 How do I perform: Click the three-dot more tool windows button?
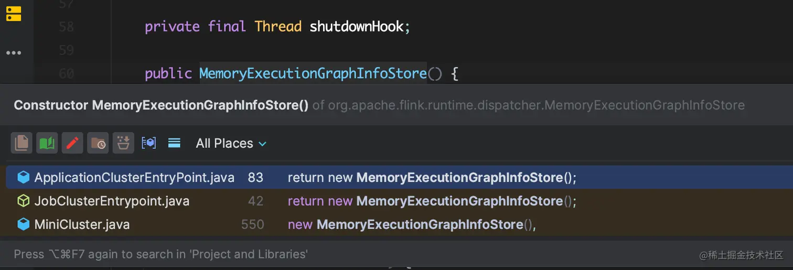point(14,52)
